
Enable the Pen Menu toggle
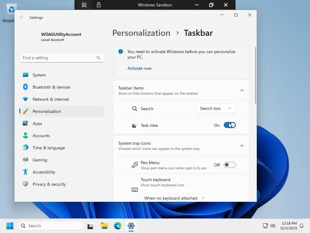(x=229, y=165)
